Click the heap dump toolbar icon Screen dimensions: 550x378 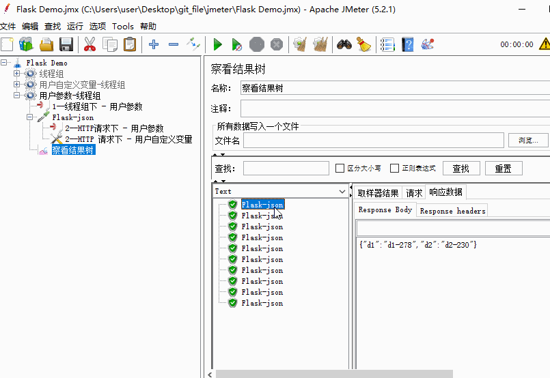pyautogui.click(x=427, y=44)
